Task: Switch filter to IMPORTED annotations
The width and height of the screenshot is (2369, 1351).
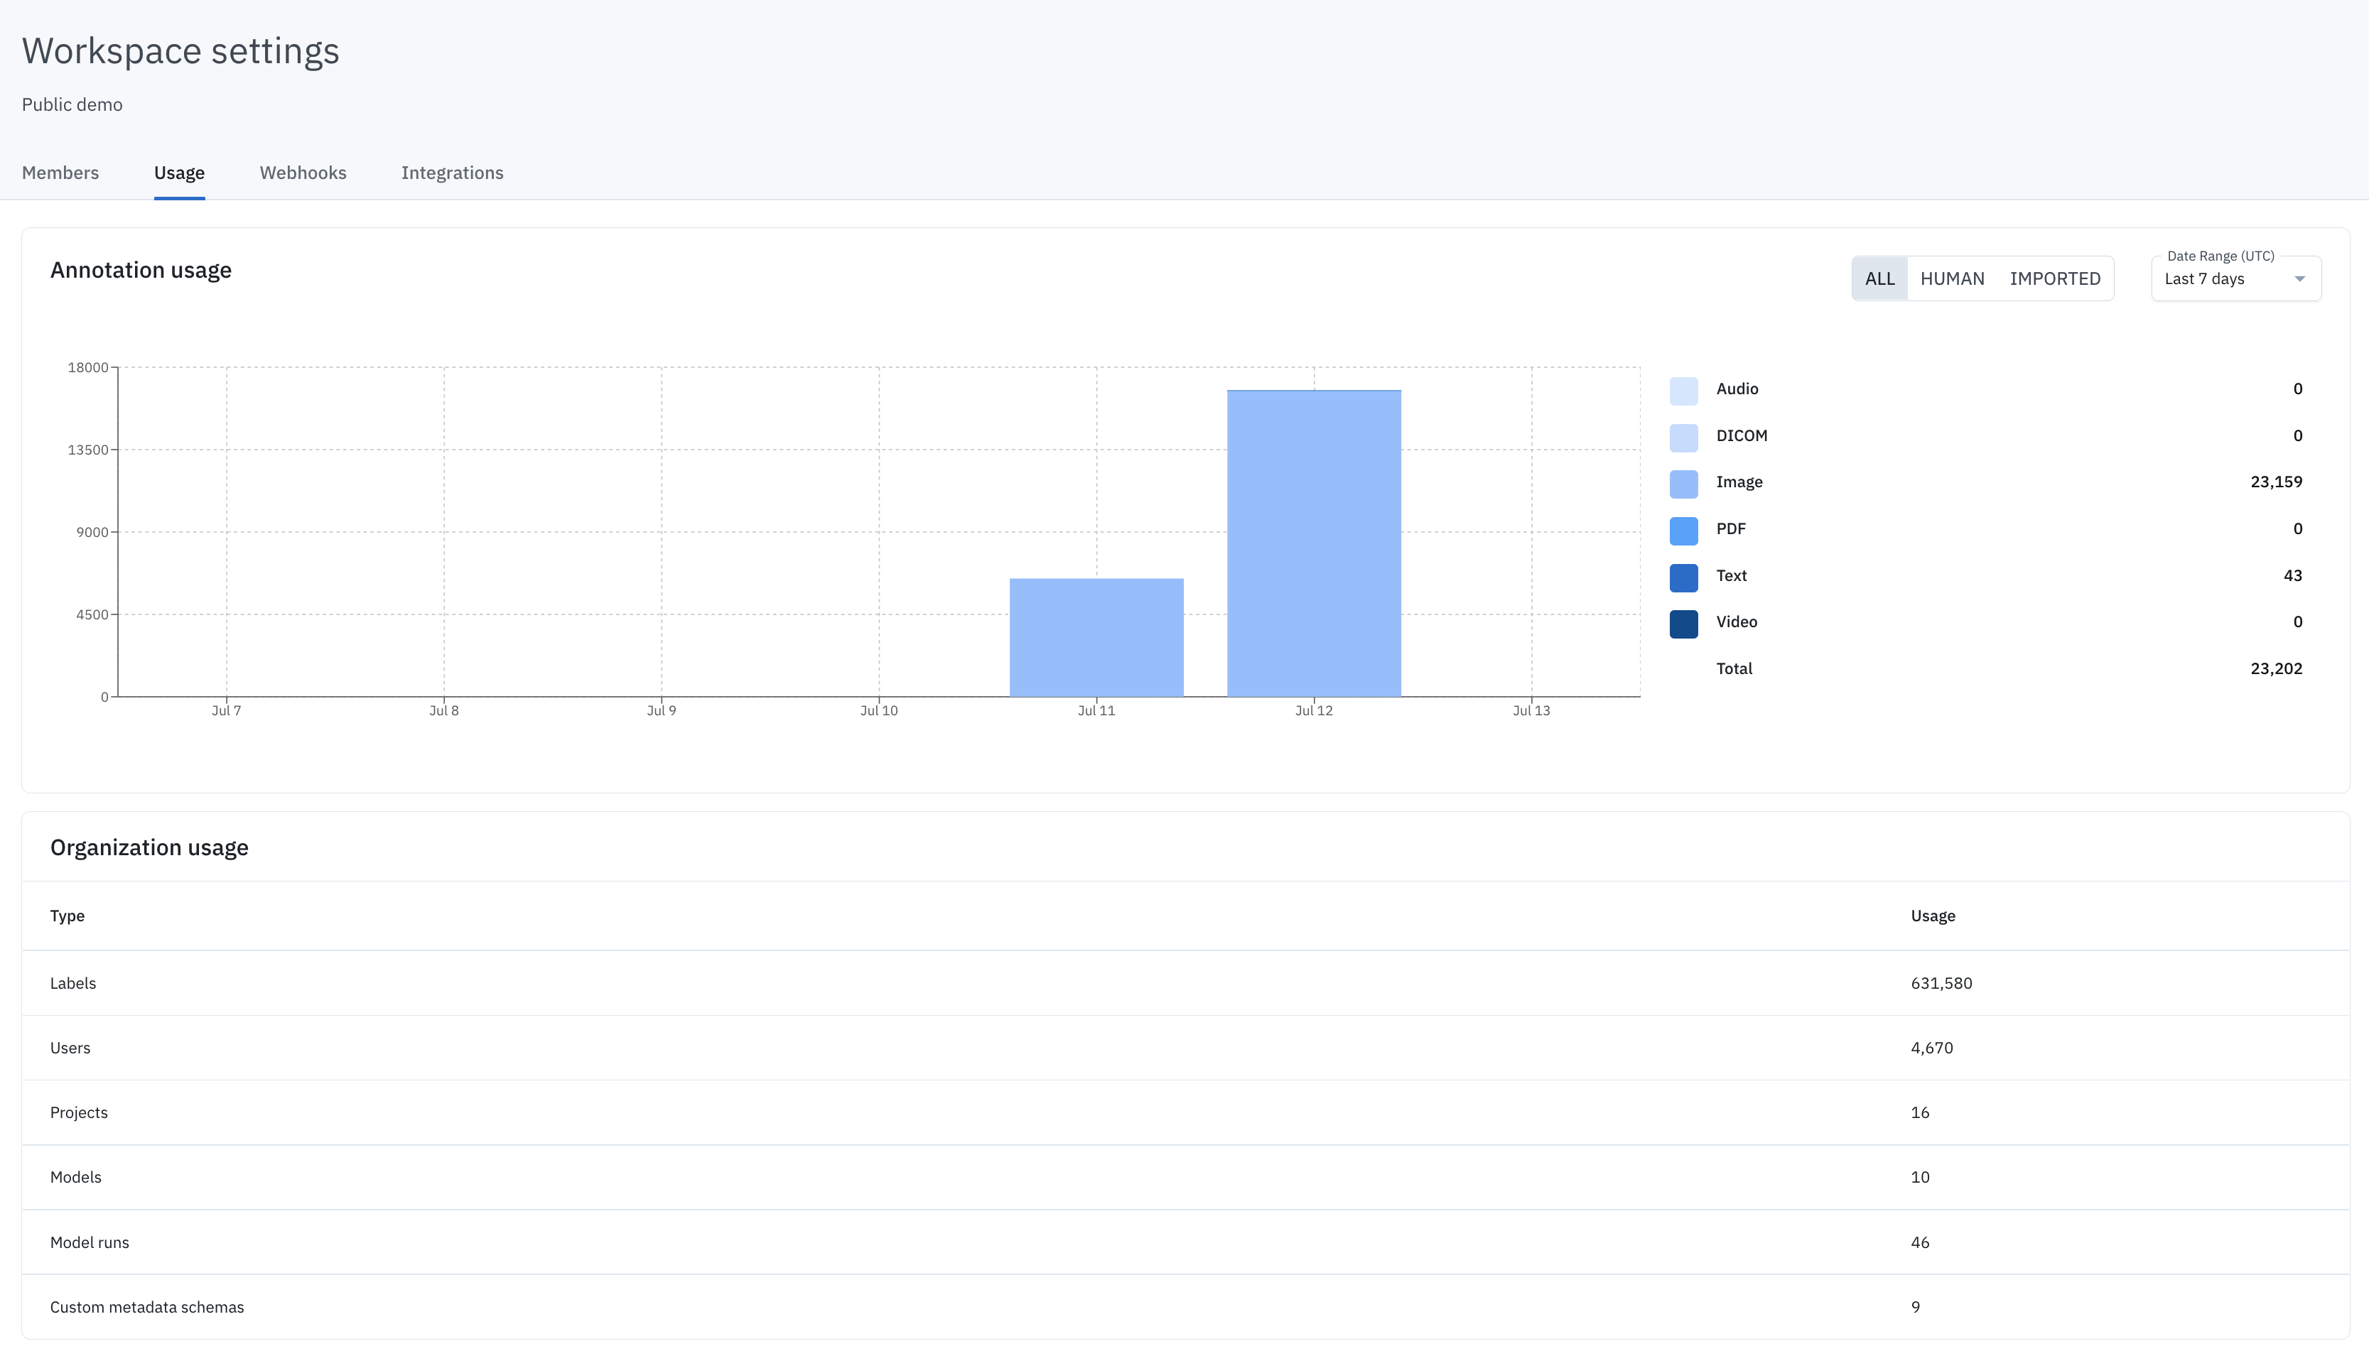Action: tap(2054, 278)
